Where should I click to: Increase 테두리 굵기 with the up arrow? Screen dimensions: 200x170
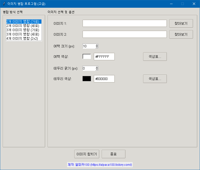[97, 67]
